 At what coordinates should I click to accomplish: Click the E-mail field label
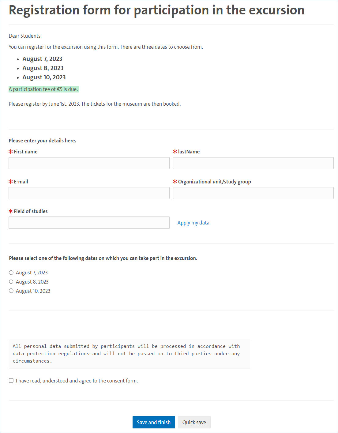[x=21, y=182]
